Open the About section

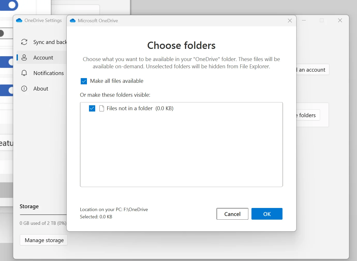42,89
